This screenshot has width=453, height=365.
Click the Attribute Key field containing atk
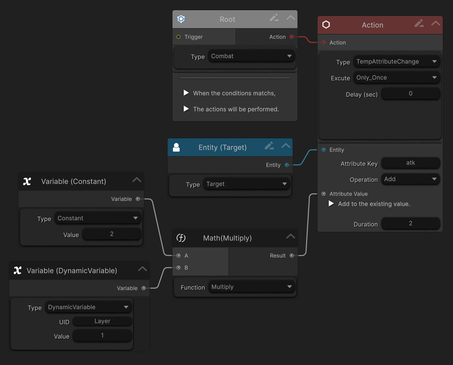pos(410,163)
